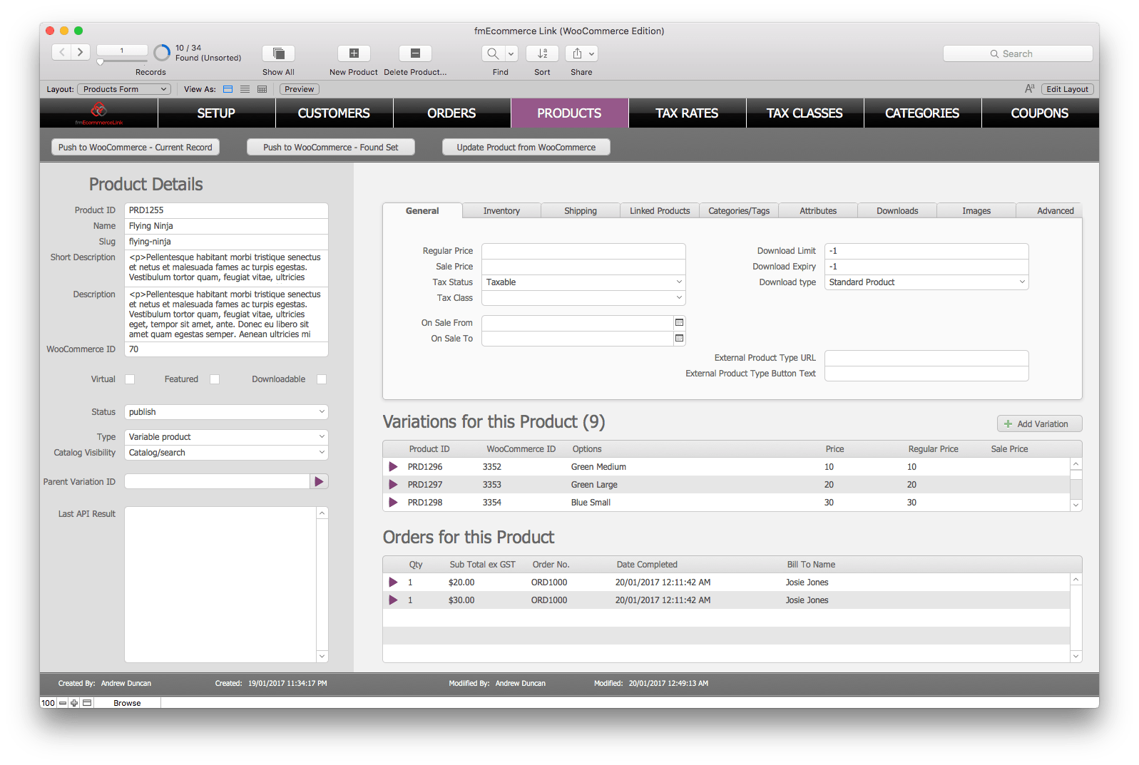Viewport: 1139px width, 765px height.
Task: Go to previous record arrow
Action: point(62,52)
